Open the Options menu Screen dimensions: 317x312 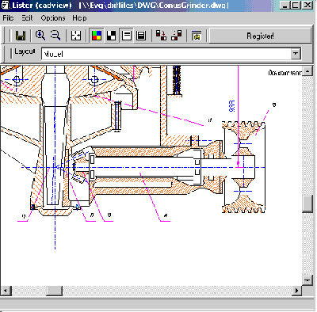click(53, 18)
